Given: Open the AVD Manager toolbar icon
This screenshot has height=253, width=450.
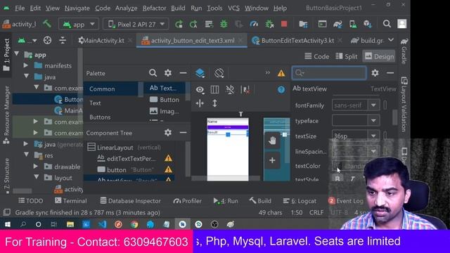Looking at the screenshot, I should click(x=353, y=24).
